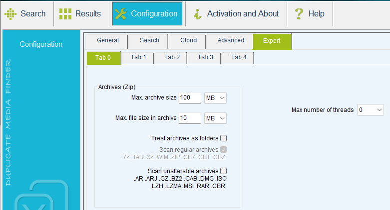
Task: Select Tab 2 subtab
Action: [x=171, y=58]
